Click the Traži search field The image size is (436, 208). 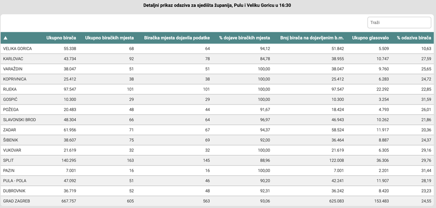pos(399,23)
